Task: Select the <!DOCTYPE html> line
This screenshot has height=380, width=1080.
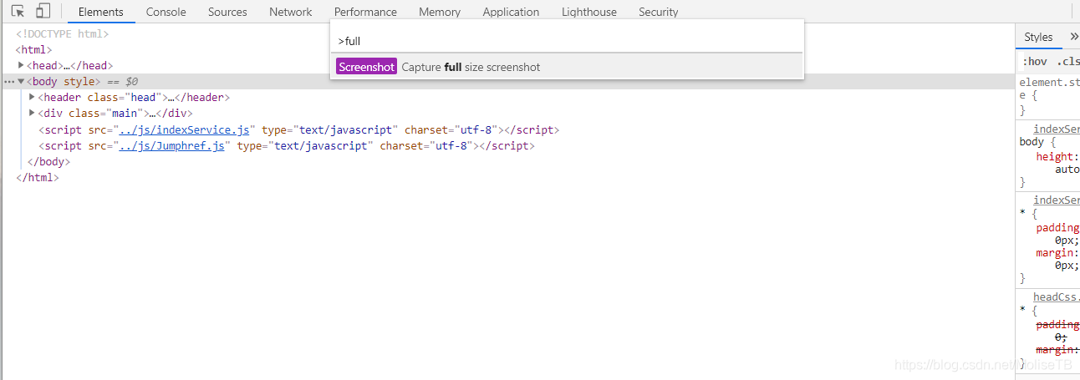Action: pos(63,33)
